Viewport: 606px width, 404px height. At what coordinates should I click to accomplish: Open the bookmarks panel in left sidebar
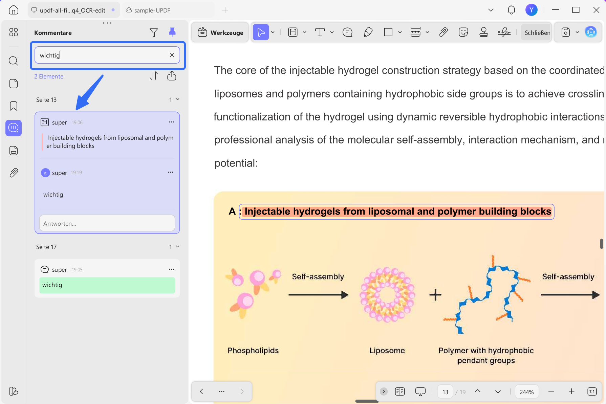point(14,106)
